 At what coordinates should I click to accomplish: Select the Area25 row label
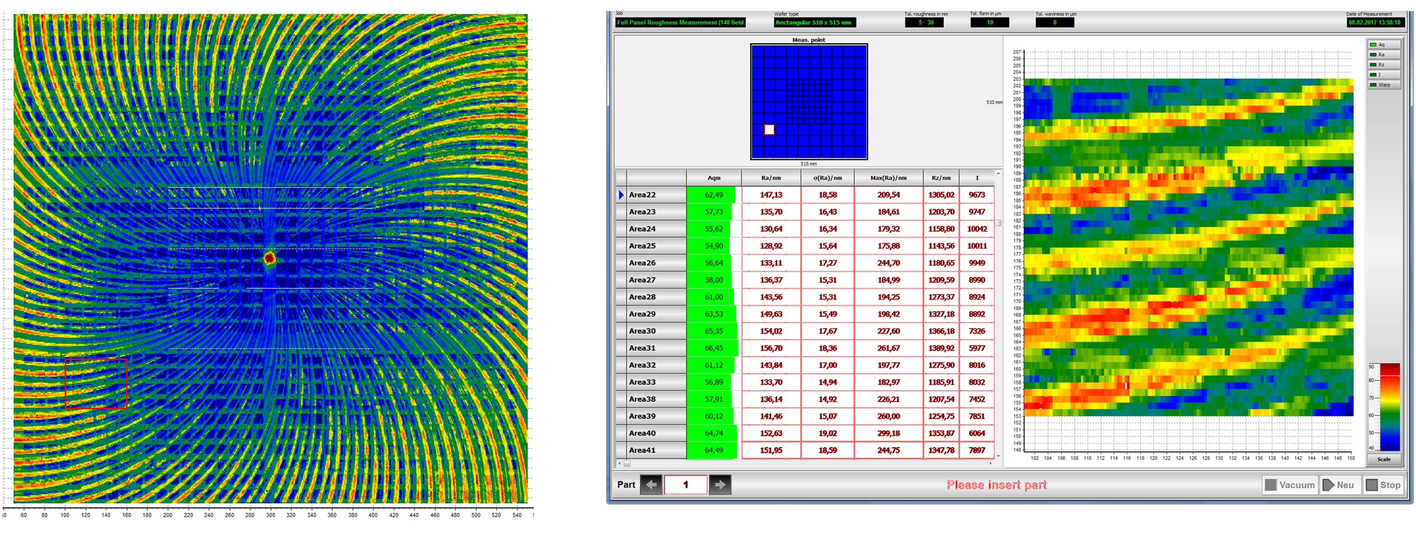656,246
